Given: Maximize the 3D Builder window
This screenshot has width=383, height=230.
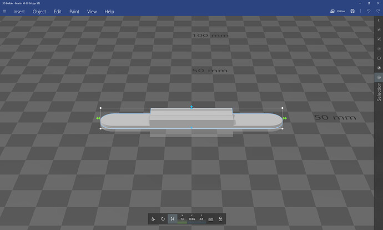Looking at the screenshot, I should [369, 3].
